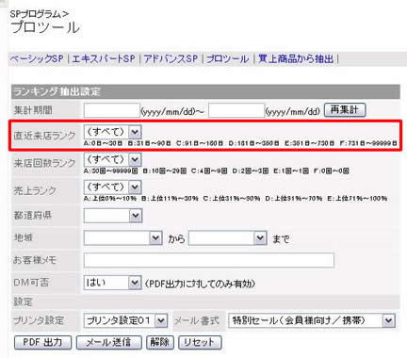The image size is (407, 358).
Task: Click the 売上ランク label
Action: (35, 190)
